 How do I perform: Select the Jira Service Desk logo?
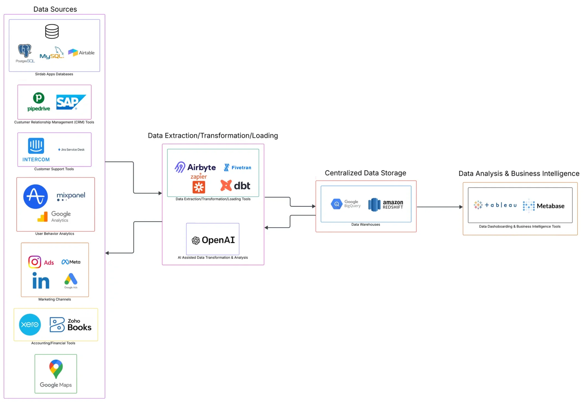point(71,150)
